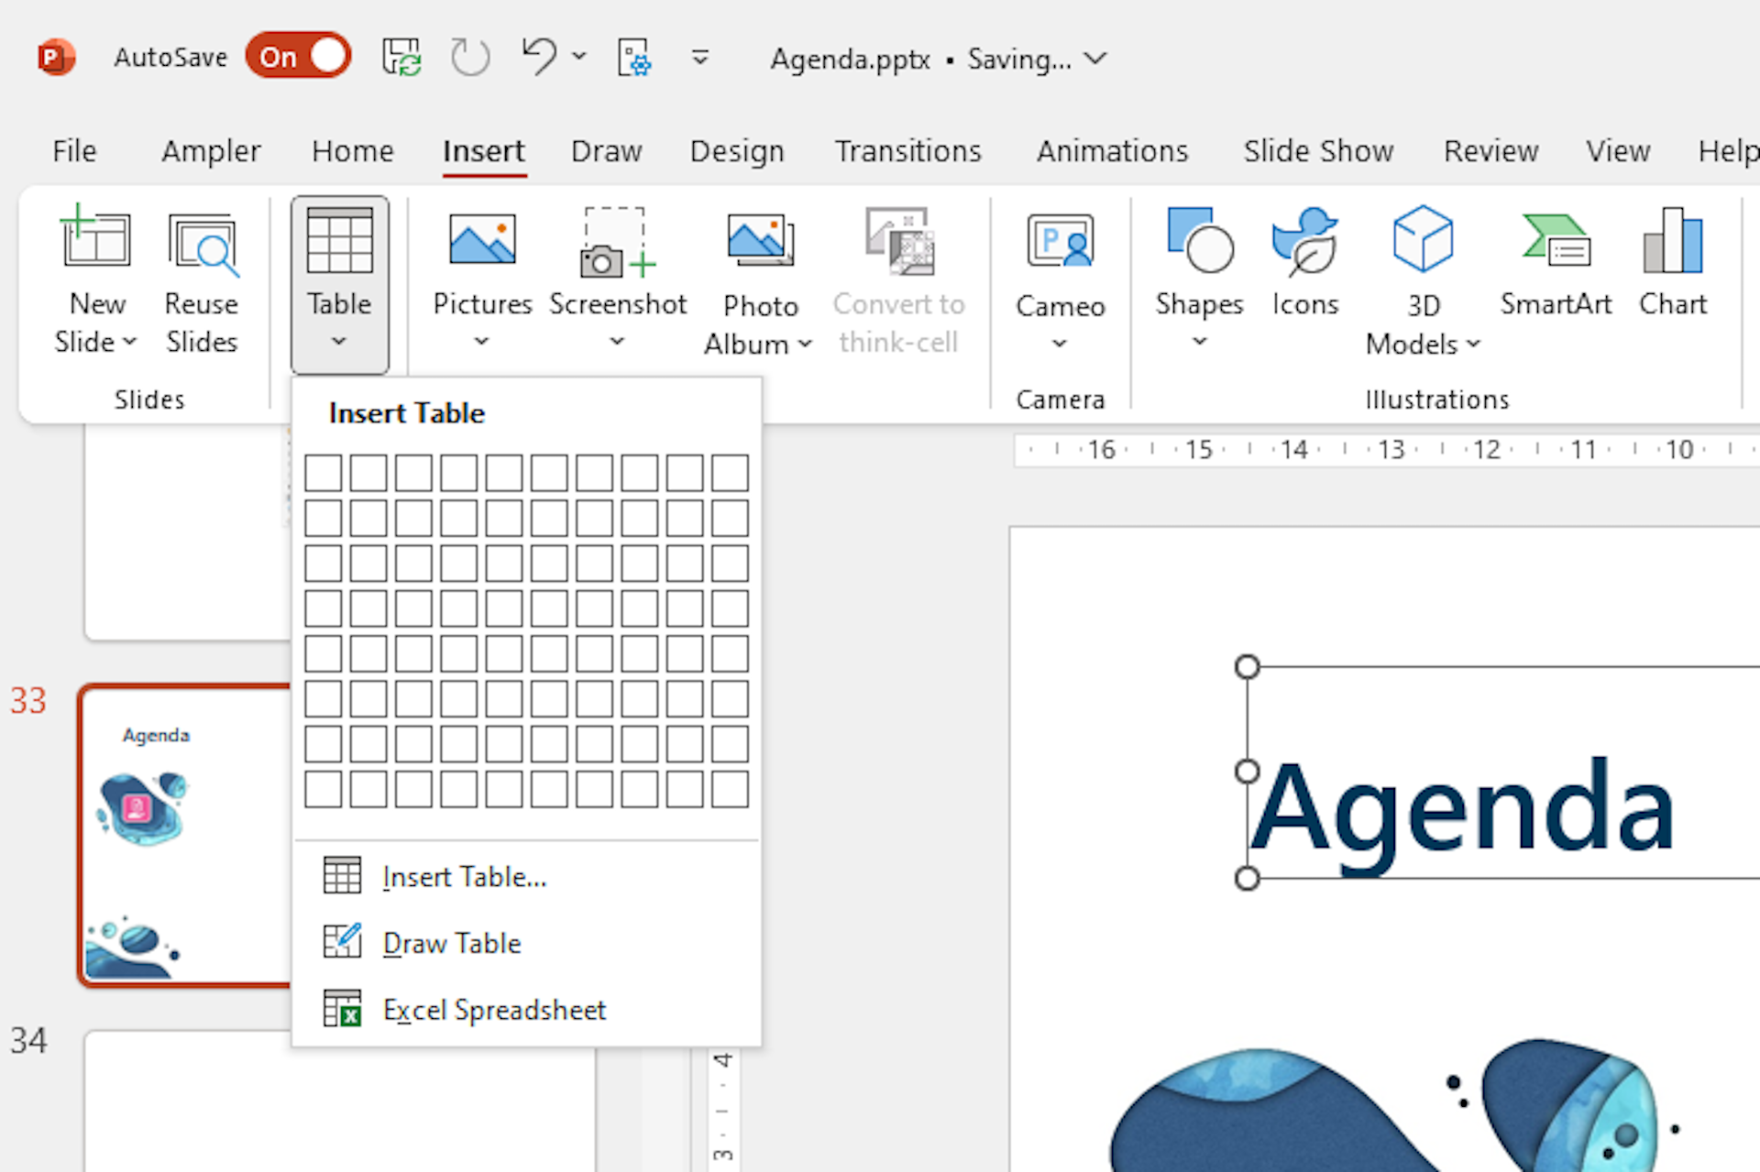Switch to the Animations tab

1112,150
